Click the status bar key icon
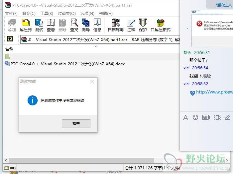 click(x=13, y=168)
